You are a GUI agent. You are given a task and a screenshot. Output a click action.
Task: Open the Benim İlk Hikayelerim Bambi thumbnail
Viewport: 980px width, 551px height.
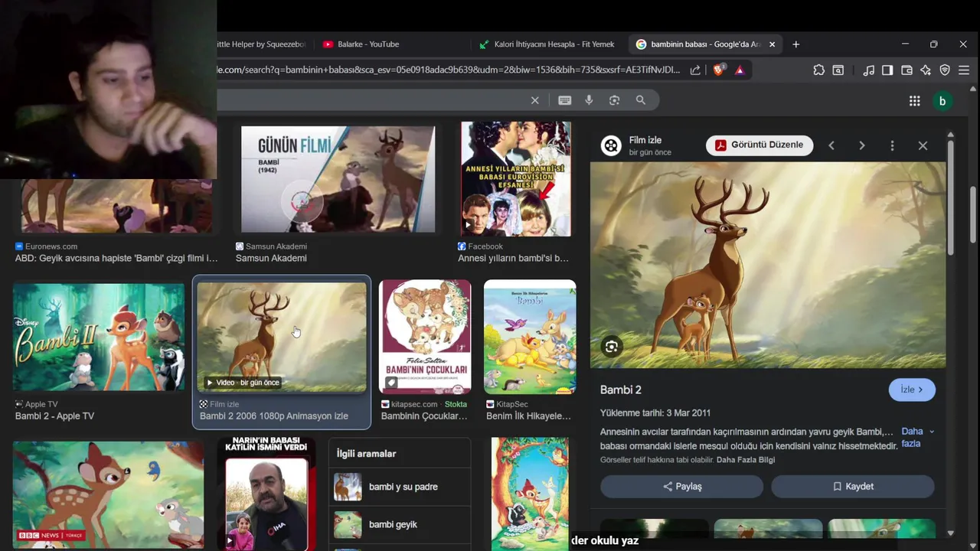pos(530,337)
